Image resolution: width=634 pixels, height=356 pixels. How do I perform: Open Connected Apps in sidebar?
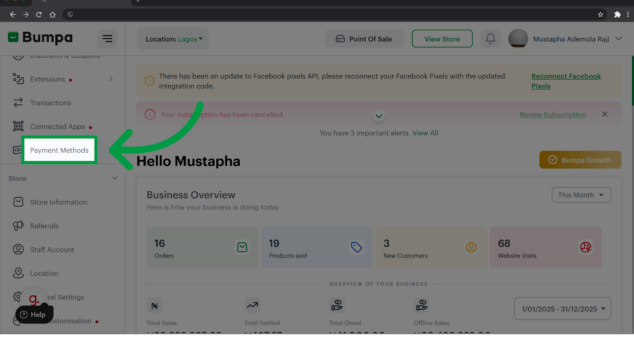(57, 127)
